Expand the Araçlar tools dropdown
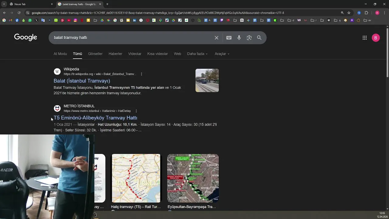 pyautogui.click(x=222, y=54)
